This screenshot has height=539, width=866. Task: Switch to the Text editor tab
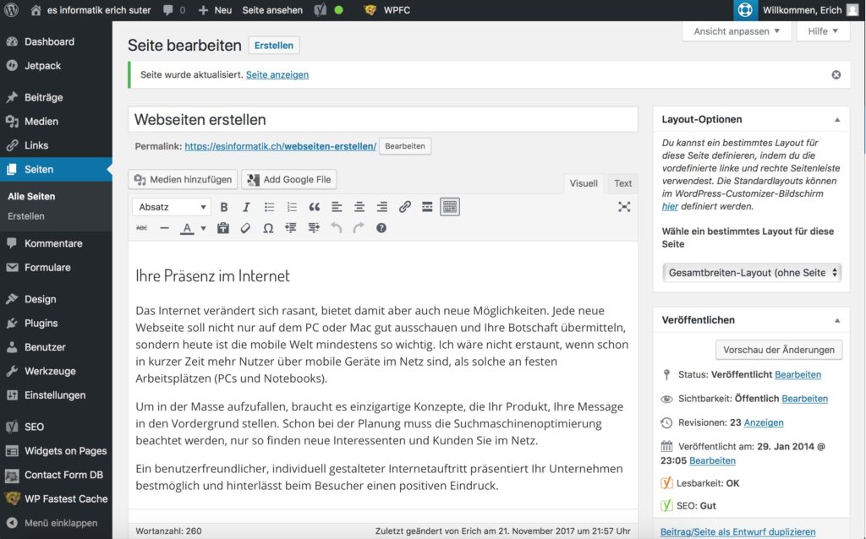[x=622, y=182]
